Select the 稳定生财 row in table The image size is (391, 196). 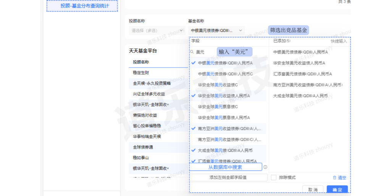tap(141, 72)
